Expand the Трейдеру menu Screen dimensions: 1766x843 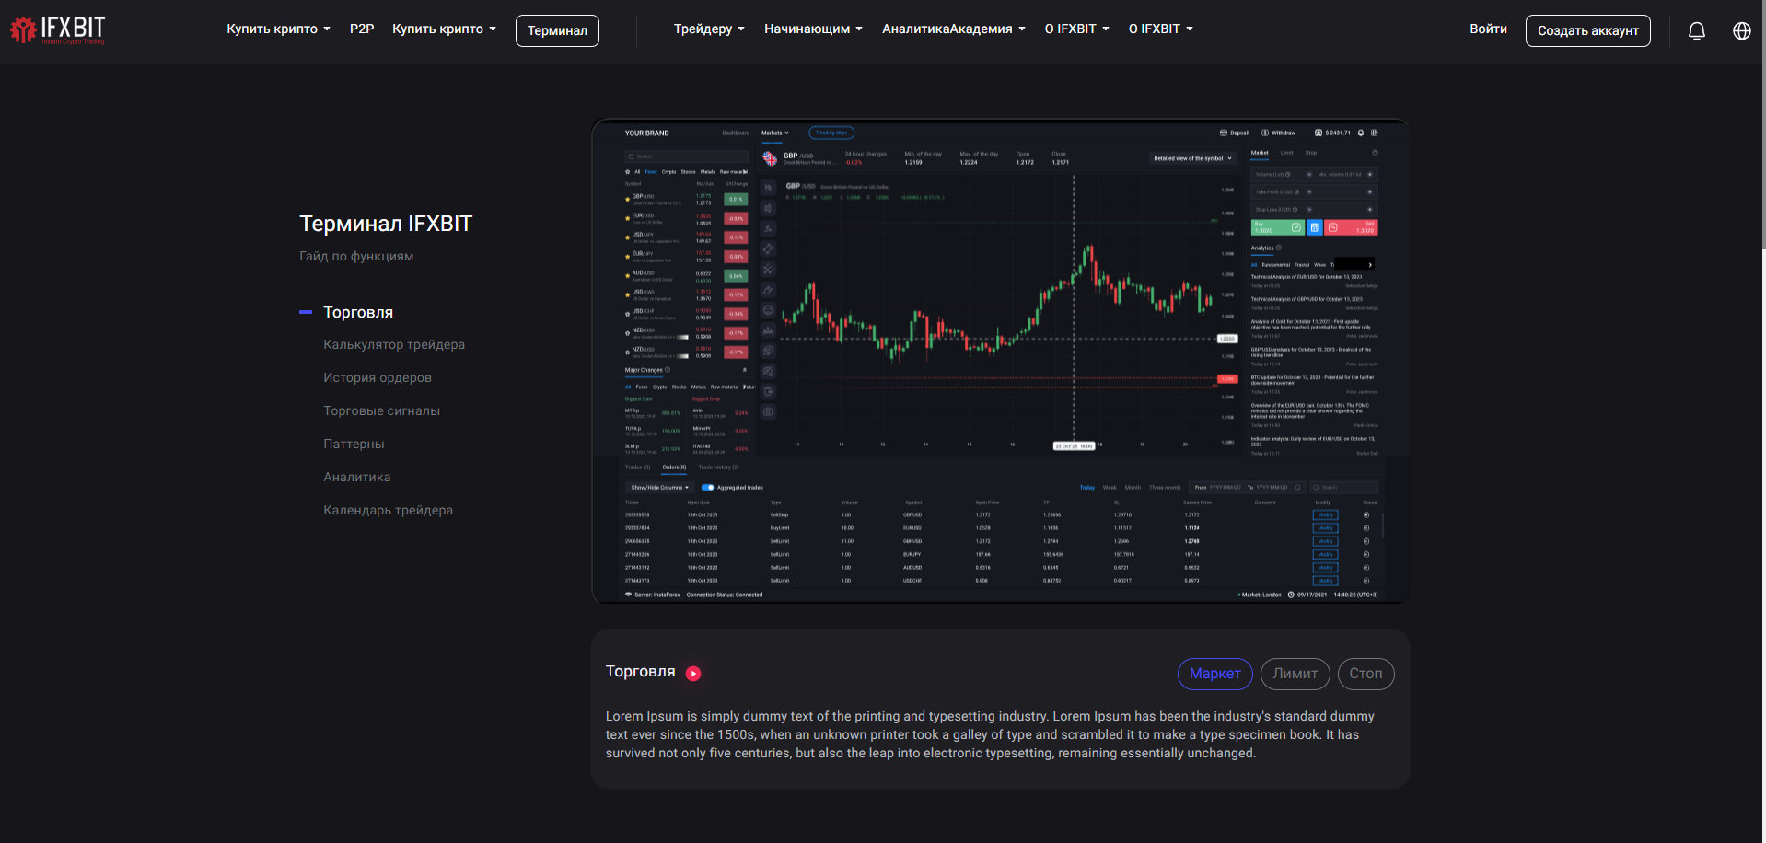click(709, 29)
